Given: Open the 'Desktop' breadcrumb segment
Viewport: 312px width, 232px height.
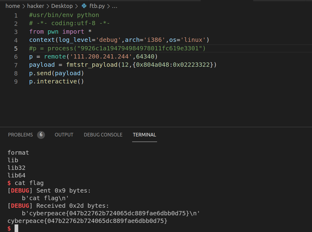Looking at the screenshot, I should [x=62, y=6].
